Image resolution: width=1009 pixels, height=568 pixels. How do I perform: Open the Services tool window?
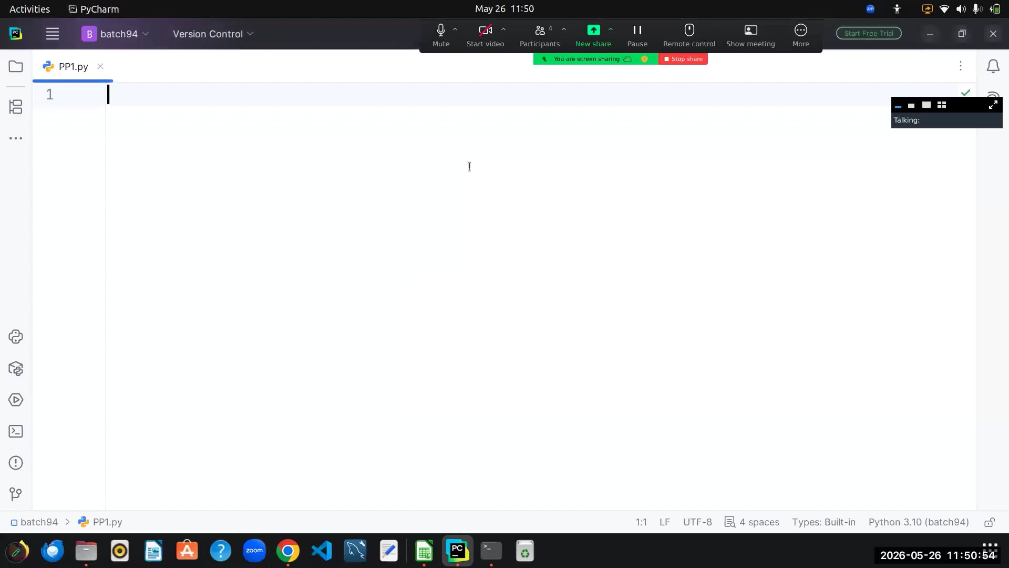16,400
